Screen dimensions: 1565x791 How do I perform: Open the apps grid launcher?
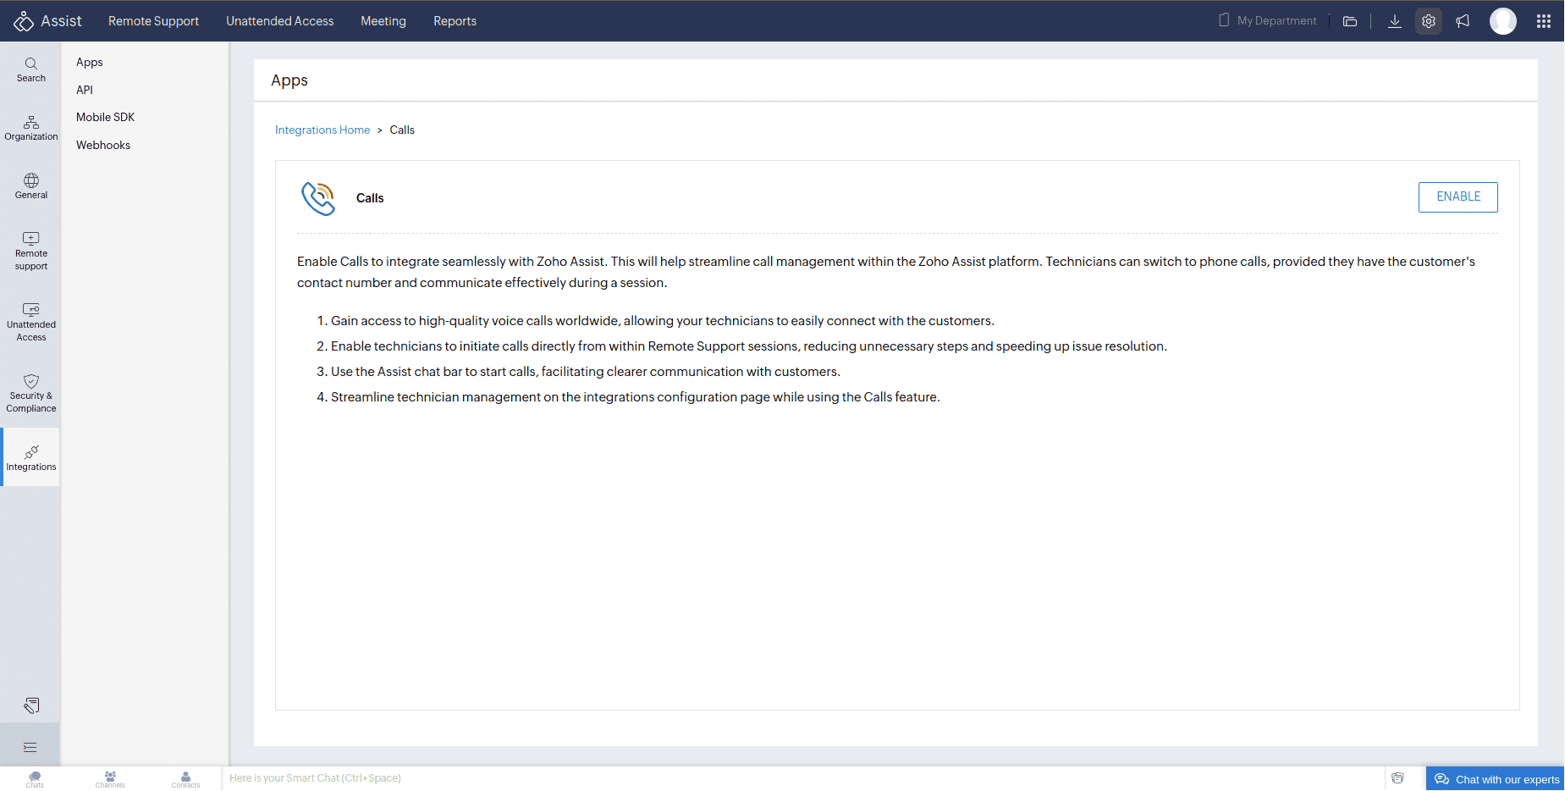tap(1544, 21)
